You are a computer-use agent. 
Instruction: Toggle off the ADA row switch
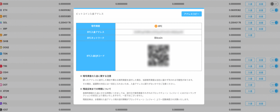click(274, 60)
